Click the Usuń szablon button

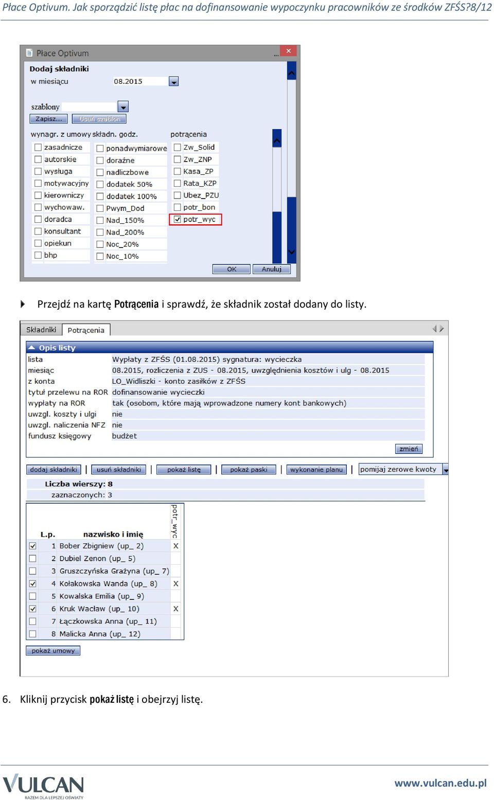coord(100,119)
